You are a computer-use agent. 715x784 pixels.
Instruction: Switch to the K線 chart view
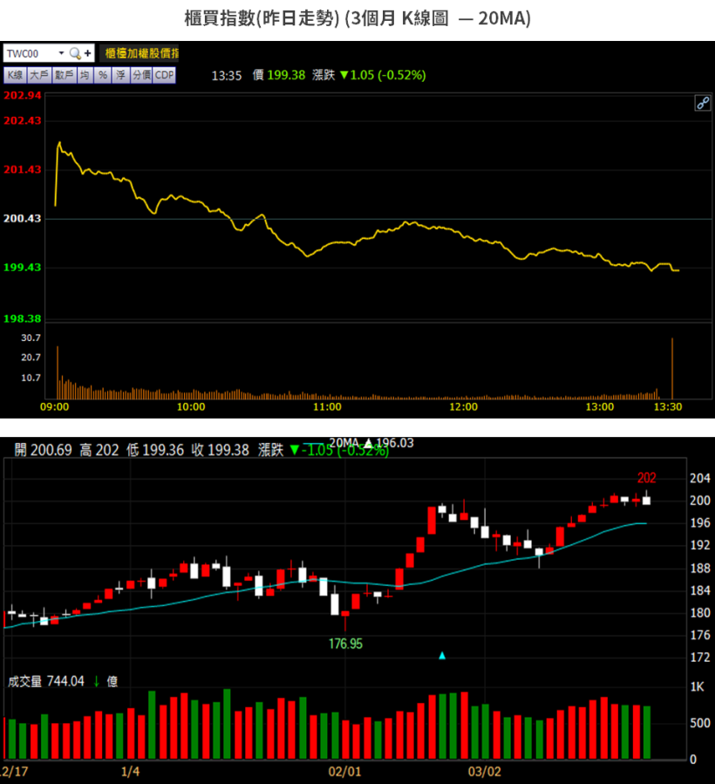15,76
